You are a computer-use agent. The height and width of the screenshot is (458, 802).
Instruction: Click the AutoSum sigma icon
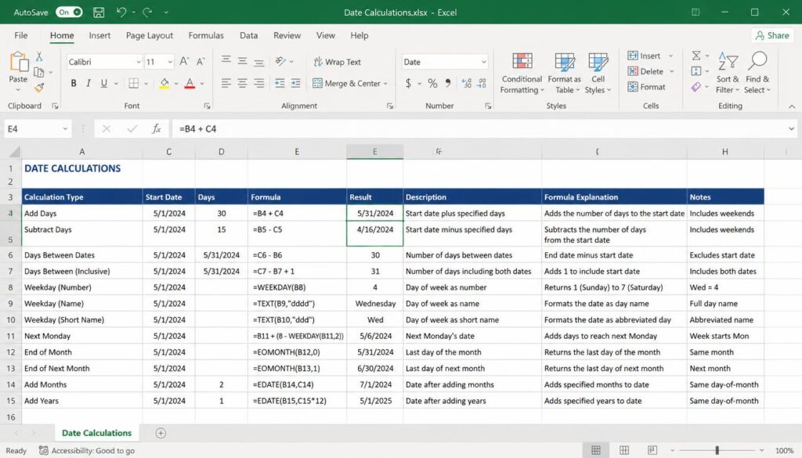696,56
